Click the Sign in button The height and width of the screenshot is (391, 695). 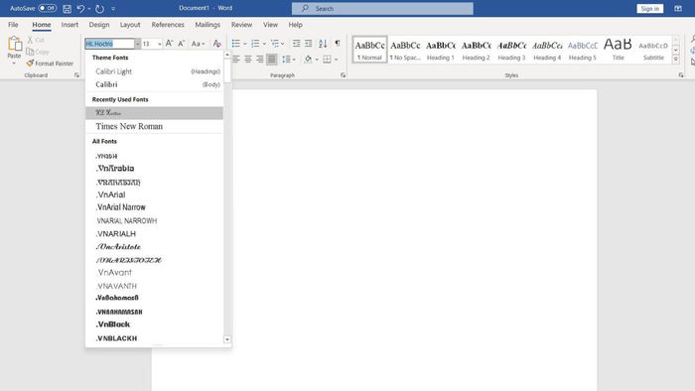649,8
